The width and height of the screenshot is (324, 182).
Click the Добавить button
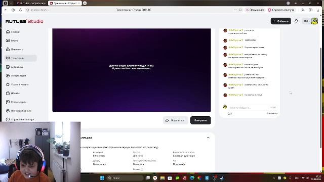(280, 21)
